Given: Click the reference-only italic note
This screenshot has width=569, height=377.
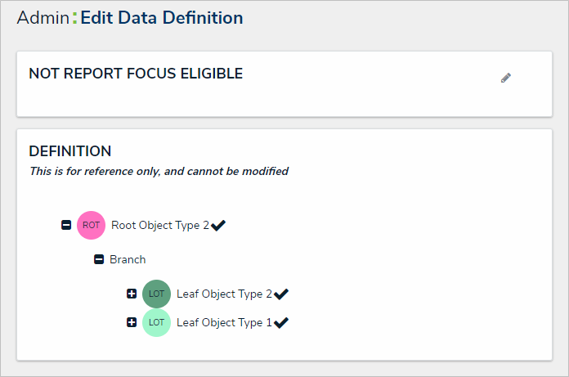Looking at the screenshot, I should click(159, 172).
